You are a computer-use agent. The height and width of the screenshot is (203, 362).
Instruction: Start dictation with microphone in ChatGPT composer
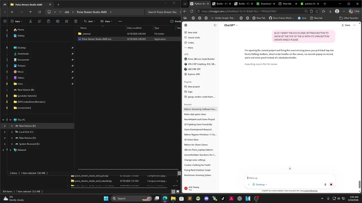point(325,185)
